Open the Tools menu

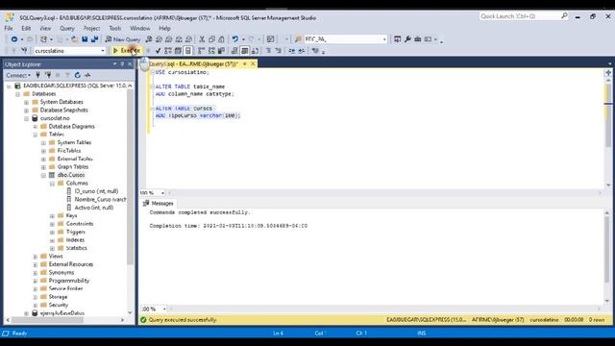[x=115, y=28]
